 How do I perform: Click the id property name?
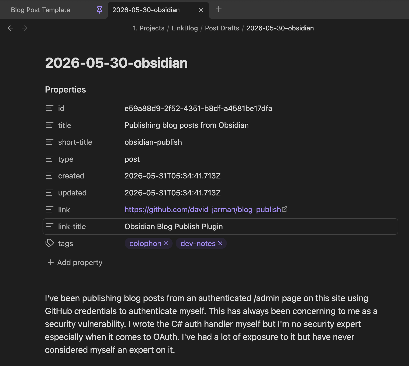click(x=61, y=108)
